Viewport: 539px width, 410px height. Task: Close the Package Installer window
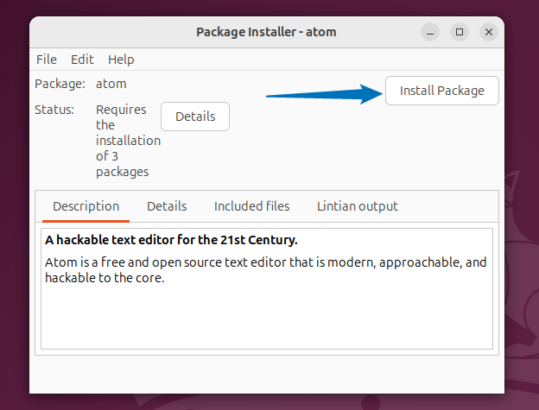pos(489,32)
